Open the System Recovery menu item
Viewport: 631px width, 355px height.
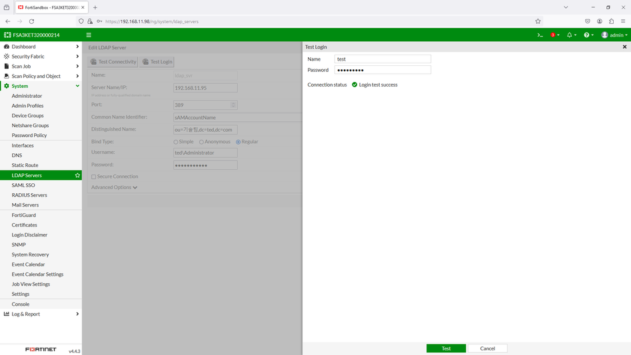coord(30,254)
